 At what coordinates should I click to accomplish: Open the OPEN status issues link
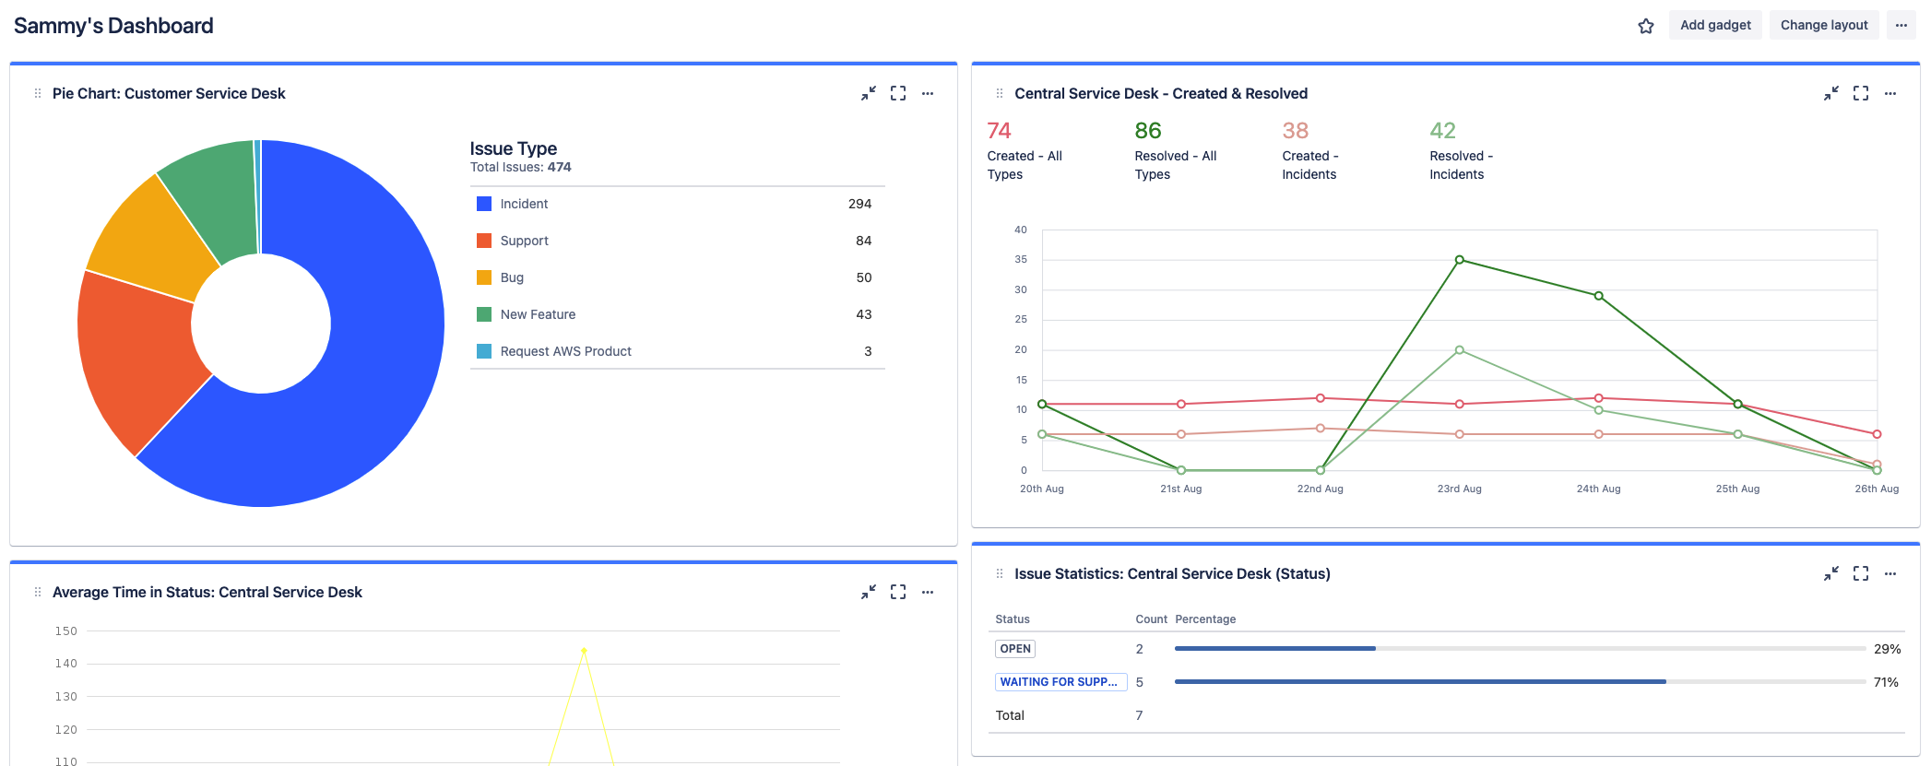point(1014,649)
